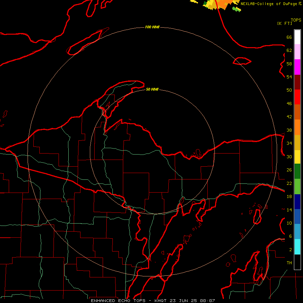303x303 pixels.
Task: Click the 'NEXLAB-College of DuPage' label
Action: tap(269, 4)
